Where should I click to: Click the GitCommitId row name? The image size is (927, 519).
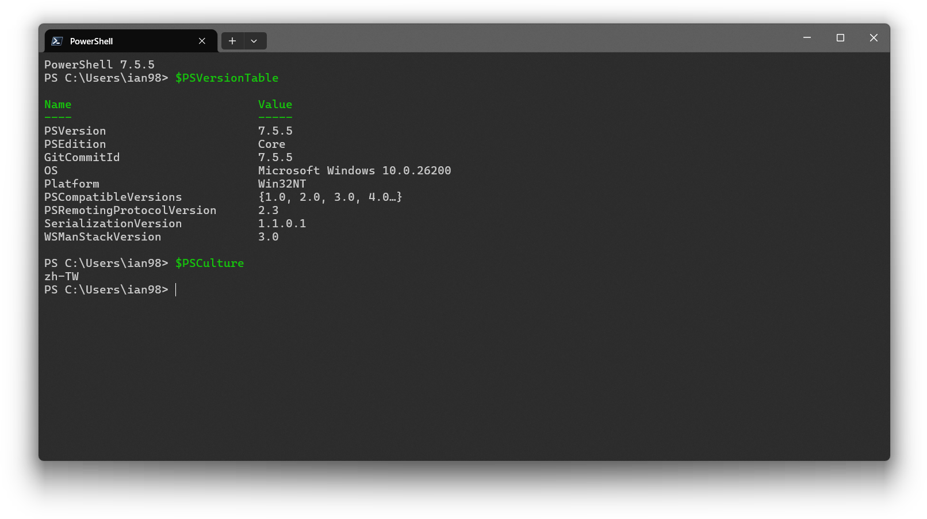pos(82,157)
